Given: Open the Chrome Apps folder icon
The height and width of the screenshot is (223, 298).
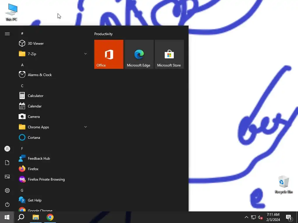Looking at the screenshot, I should (x=22, y=127).
